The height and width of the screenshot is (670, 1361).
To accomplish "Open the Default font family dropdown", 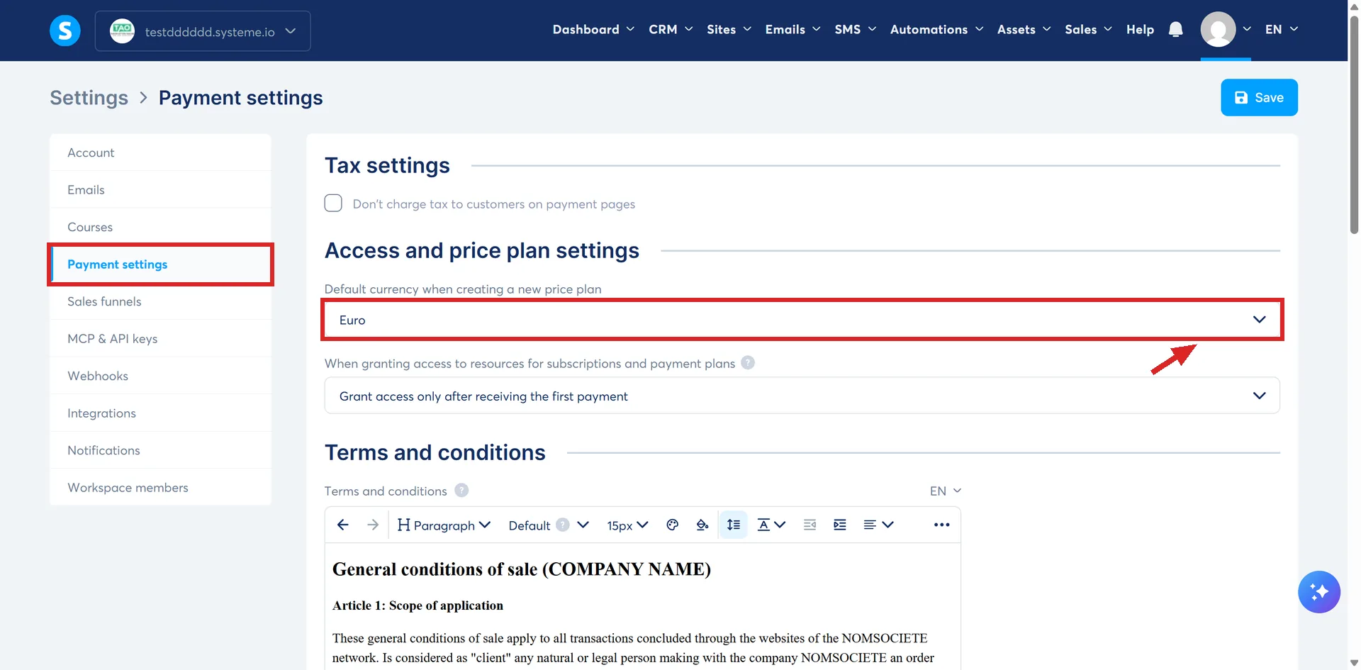I will pos(548,525).
